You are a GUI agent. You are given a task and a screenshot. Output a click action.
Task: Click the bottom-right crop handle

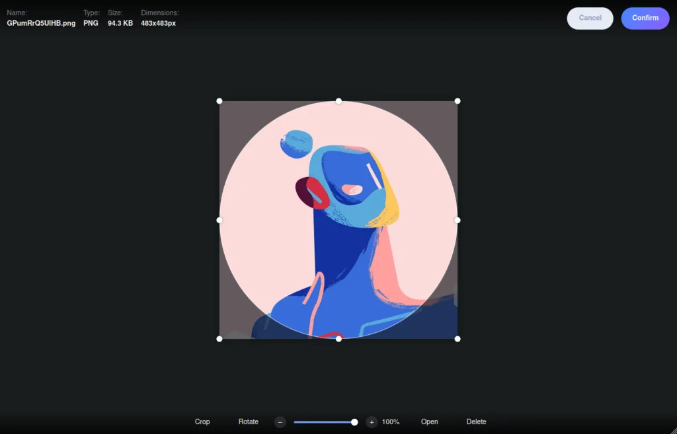(457, 338)
